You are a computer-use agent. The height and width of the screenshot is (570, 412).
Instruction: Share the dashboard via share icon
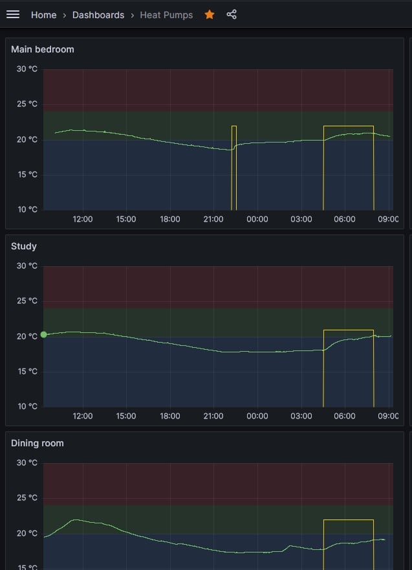(x=232, y=14)
